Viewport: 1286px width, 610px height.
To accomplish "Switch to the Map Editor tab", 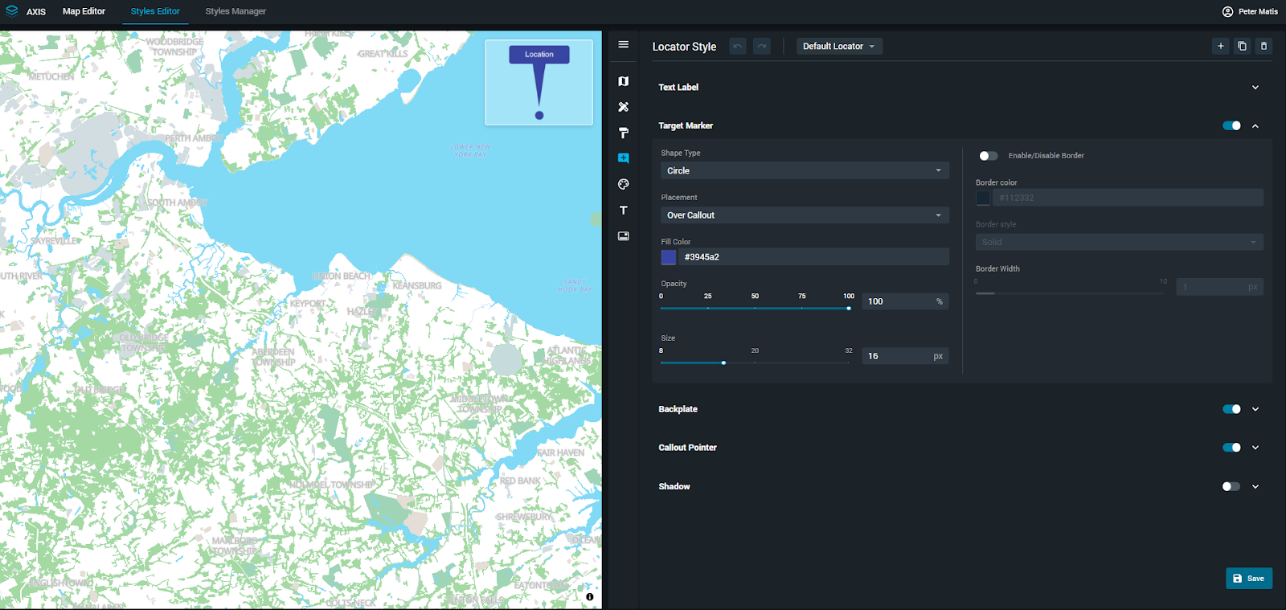I will (x=84, y=11).
